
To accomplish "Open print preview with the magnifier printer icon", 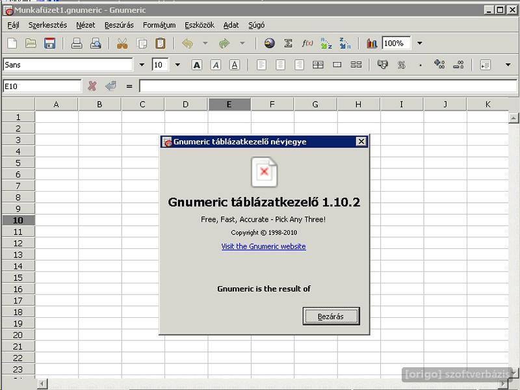I will pos(96,44).
